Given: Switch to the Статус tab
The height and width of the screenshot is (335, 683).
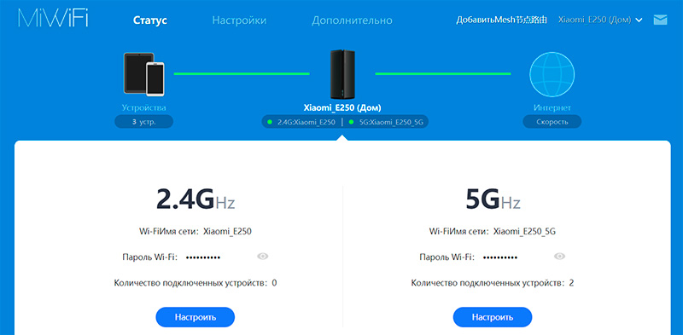Looking at the screenshot, I should pyautogui.click(x=150, y=20).
